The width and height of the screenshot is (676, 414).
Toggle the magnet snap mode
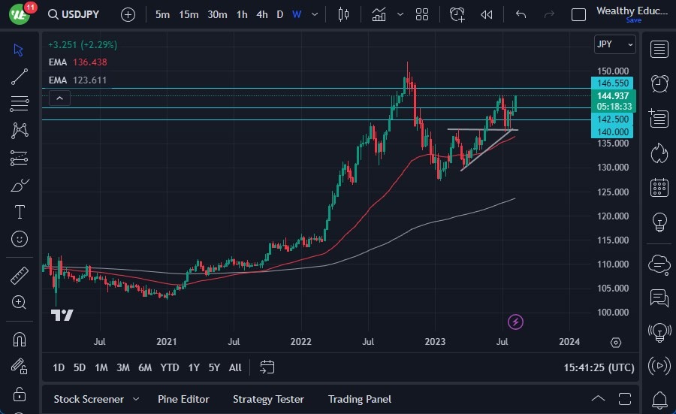[x=20, y=340]
